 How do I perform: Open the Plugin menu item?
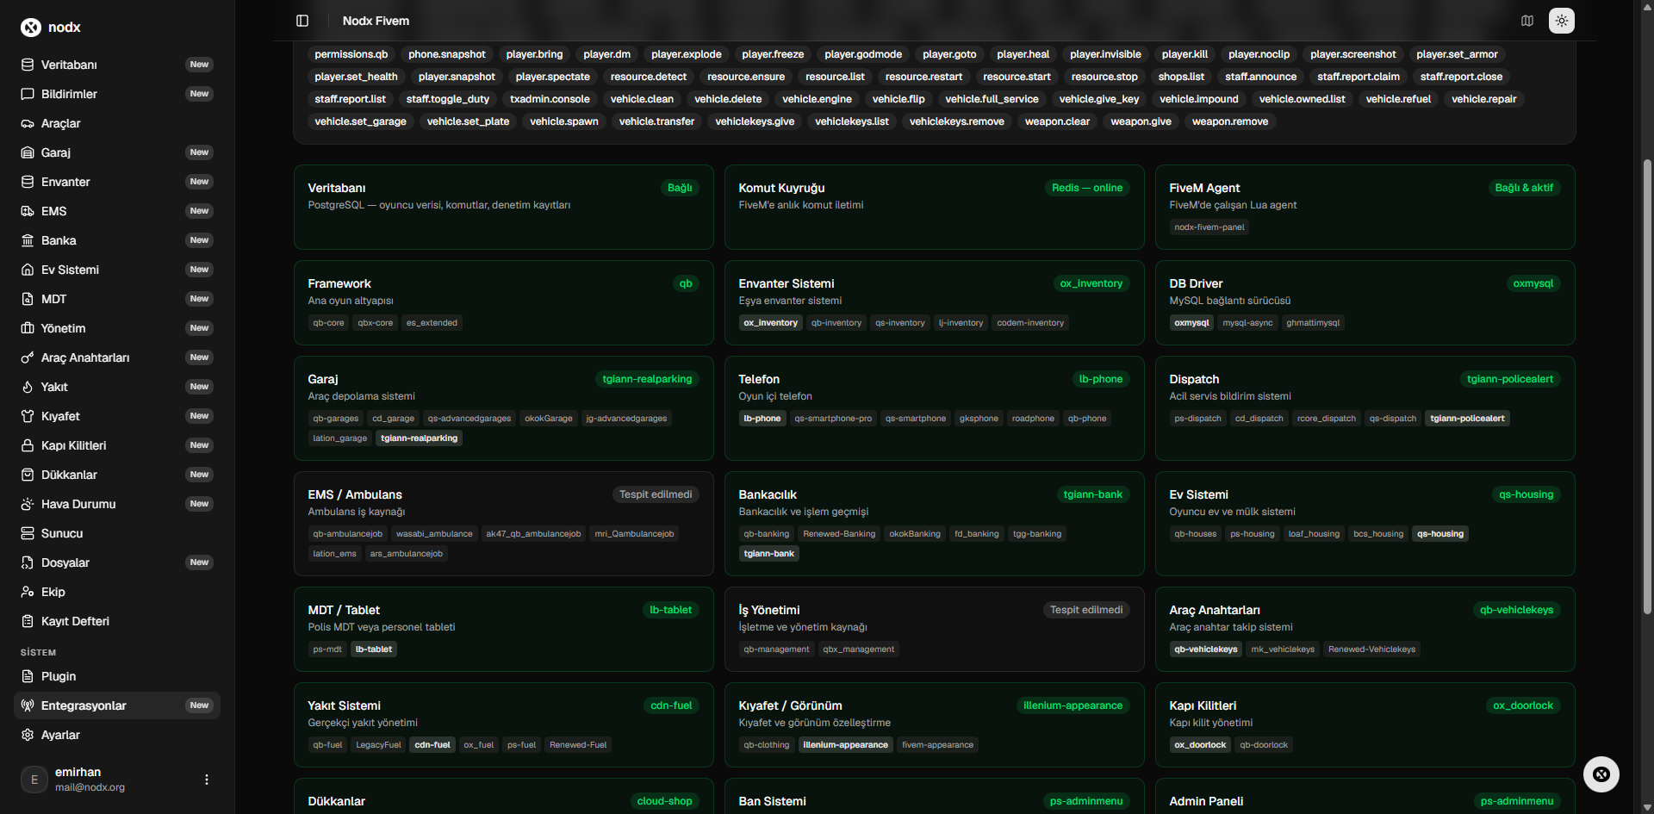117,676
